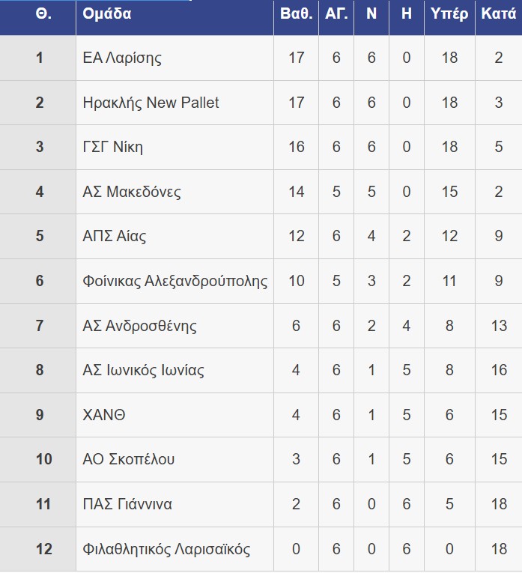Select the ΓΣΓ Νίκη team
This screenshot has width=522, height=573.
113,147
